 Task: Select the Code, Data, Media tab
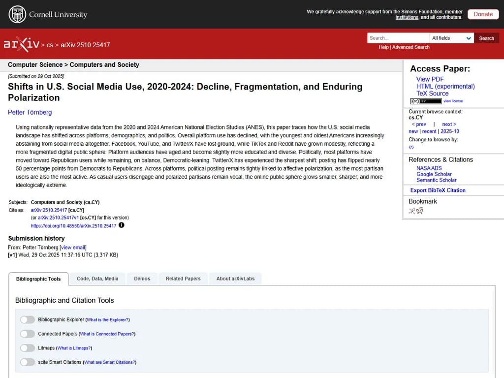pos(97,278)
